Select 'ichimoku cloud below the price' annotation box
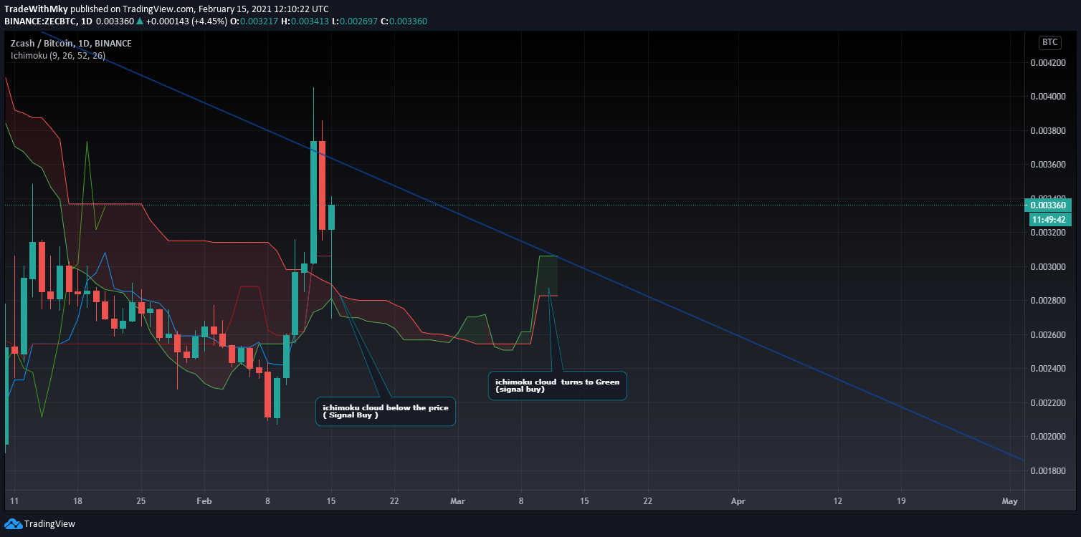The image size is (1081, 537). [386, 412]
